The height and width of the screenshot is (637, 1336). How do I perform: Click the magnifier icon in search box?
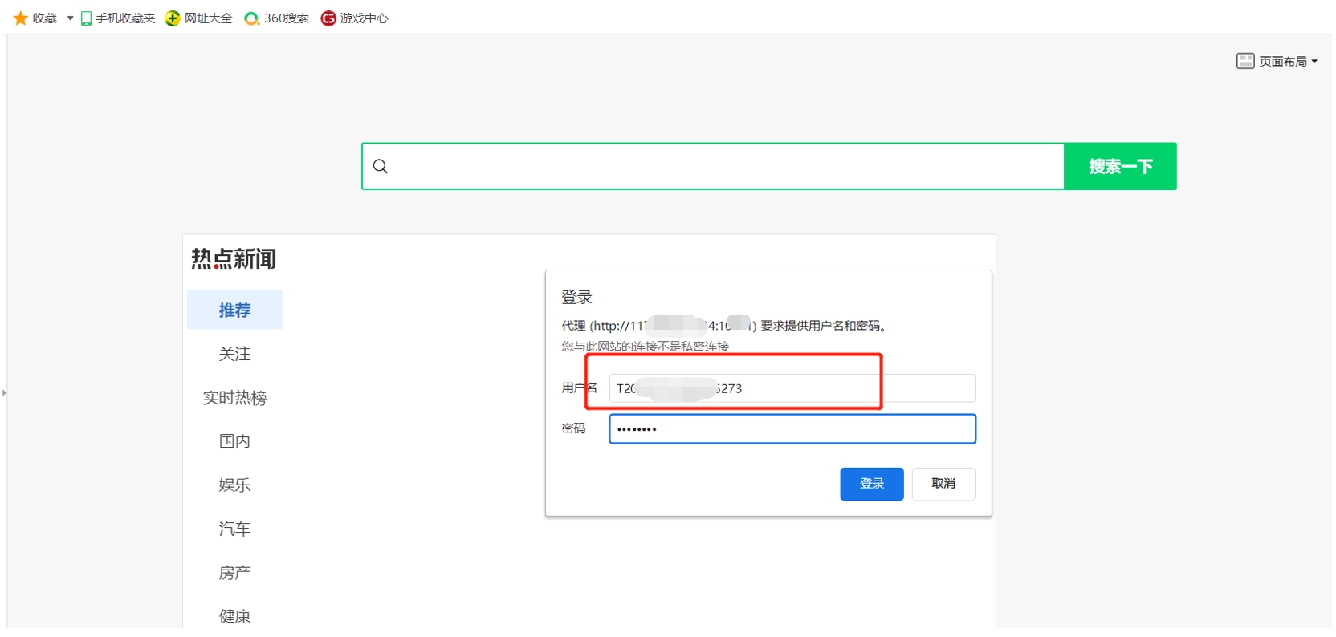(x=381, y=167)
